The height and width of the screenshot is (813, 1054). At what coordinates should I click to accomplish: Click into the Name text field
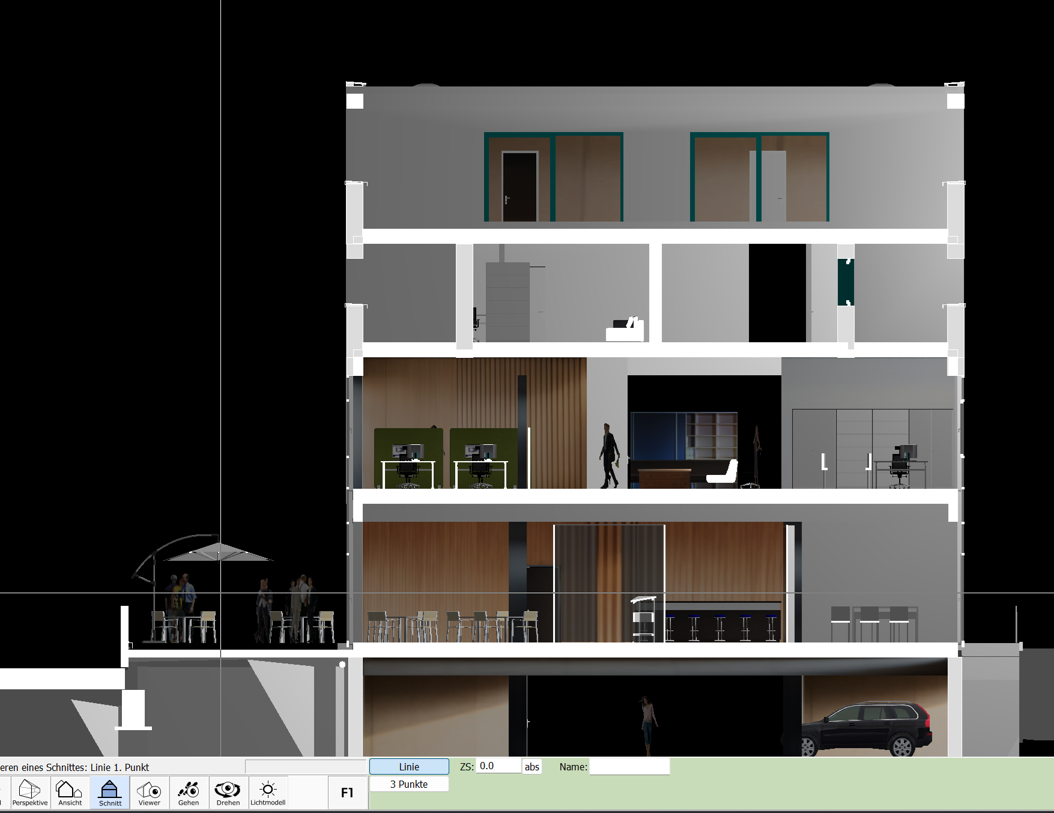click(629, 767)
